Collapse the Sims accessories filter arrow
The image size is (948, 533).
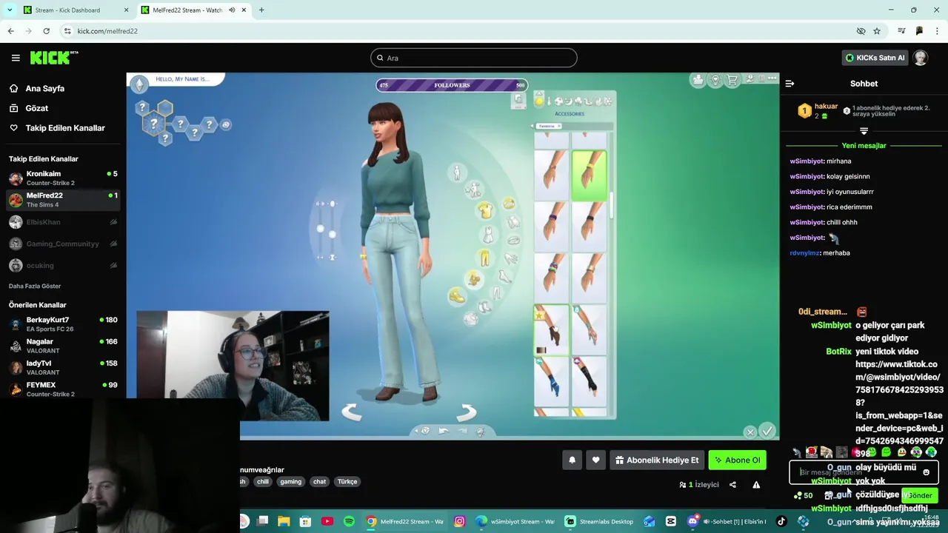(x=533, y=127)
